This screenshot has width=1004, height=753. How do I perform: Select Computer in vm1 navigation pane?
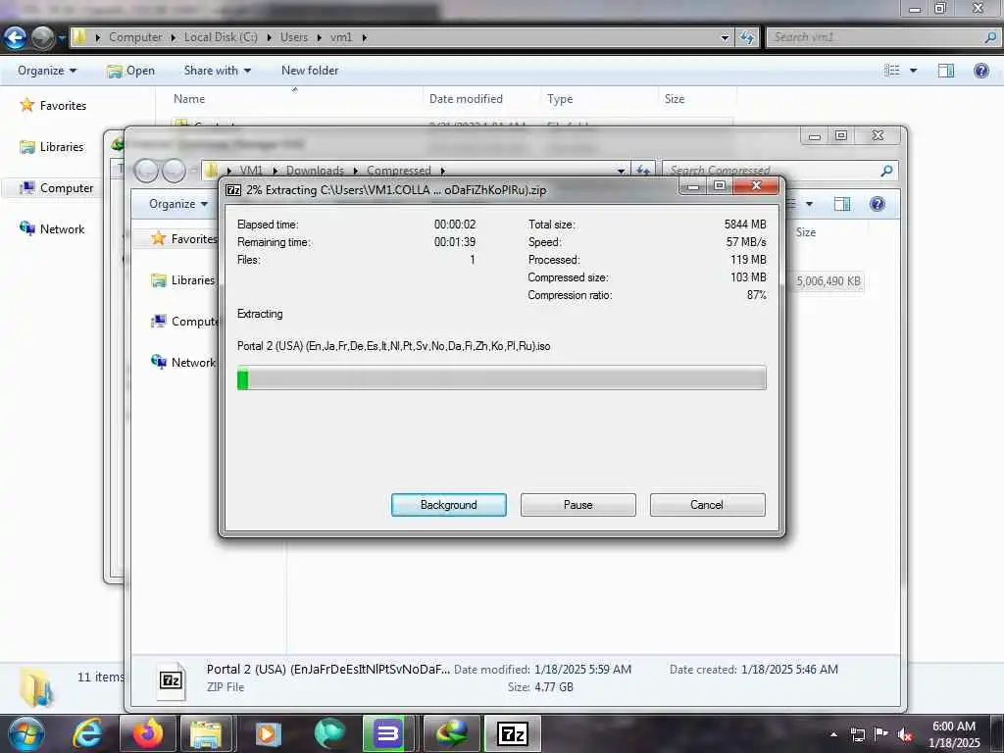coord(67,187)
